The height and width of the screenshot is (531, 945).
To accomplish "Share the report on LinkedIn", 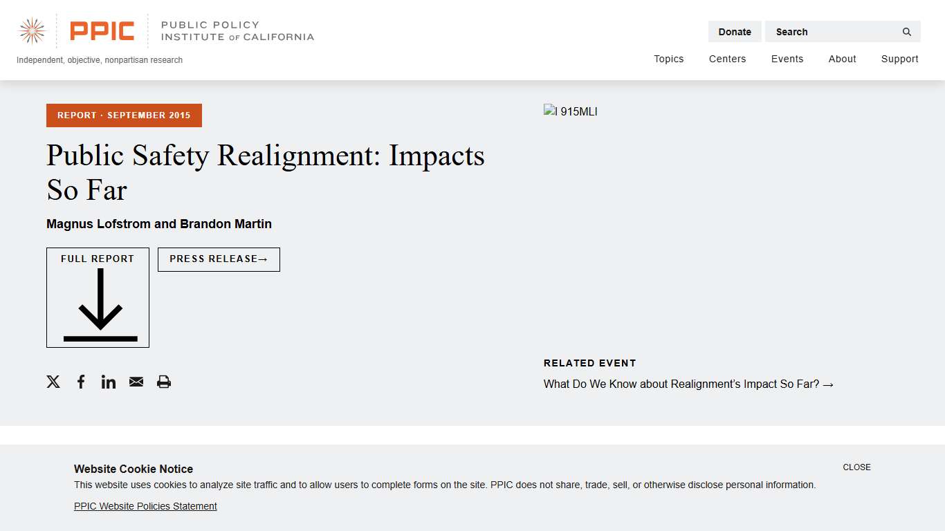I will tap(109, 382).
